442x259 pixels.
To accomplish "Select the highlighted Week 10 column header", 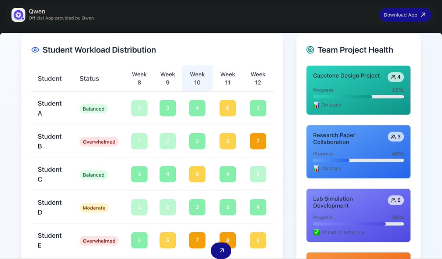I will 197,79.
